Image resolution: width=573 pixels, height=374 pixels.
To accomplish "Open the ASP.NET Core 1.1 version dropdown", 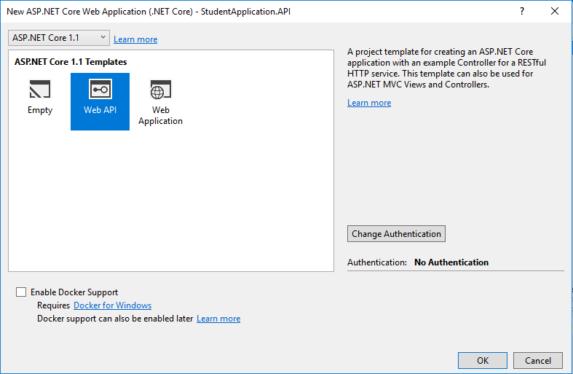I will pos(58,38).
